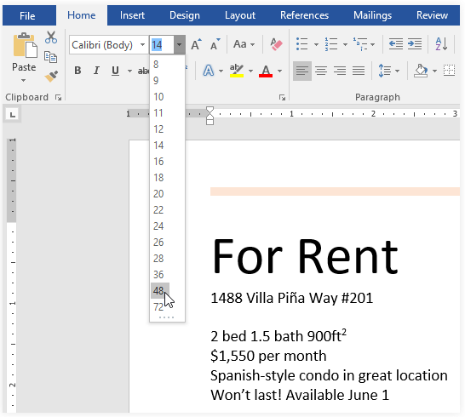The width and height of the screenshot is (465, 417).
Task: Choose font size 8 from list
Action: click(x=167, y=65)
